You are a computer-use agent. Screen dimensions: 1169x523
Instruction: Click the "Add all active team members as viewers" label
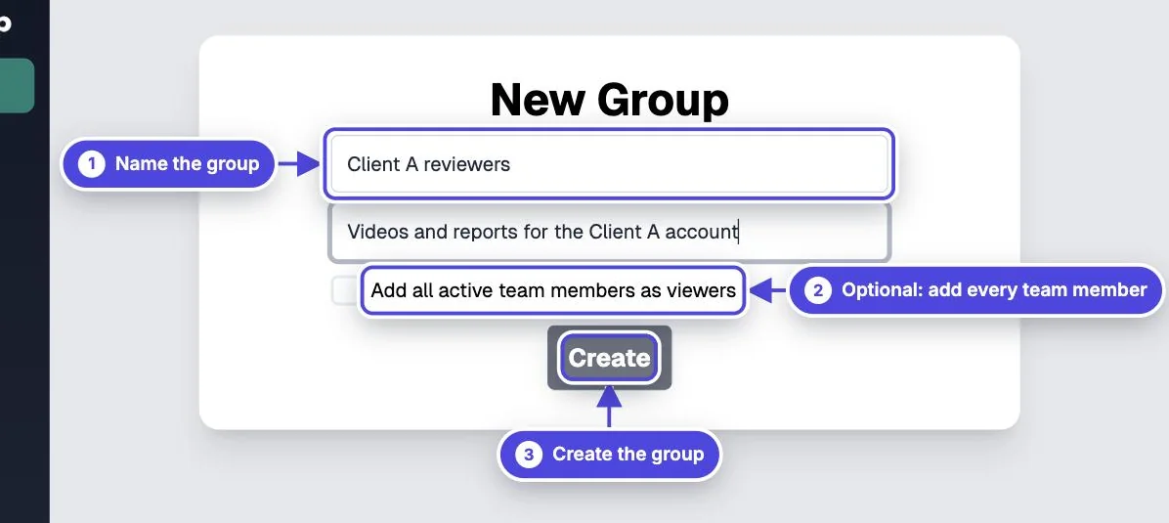553,290
